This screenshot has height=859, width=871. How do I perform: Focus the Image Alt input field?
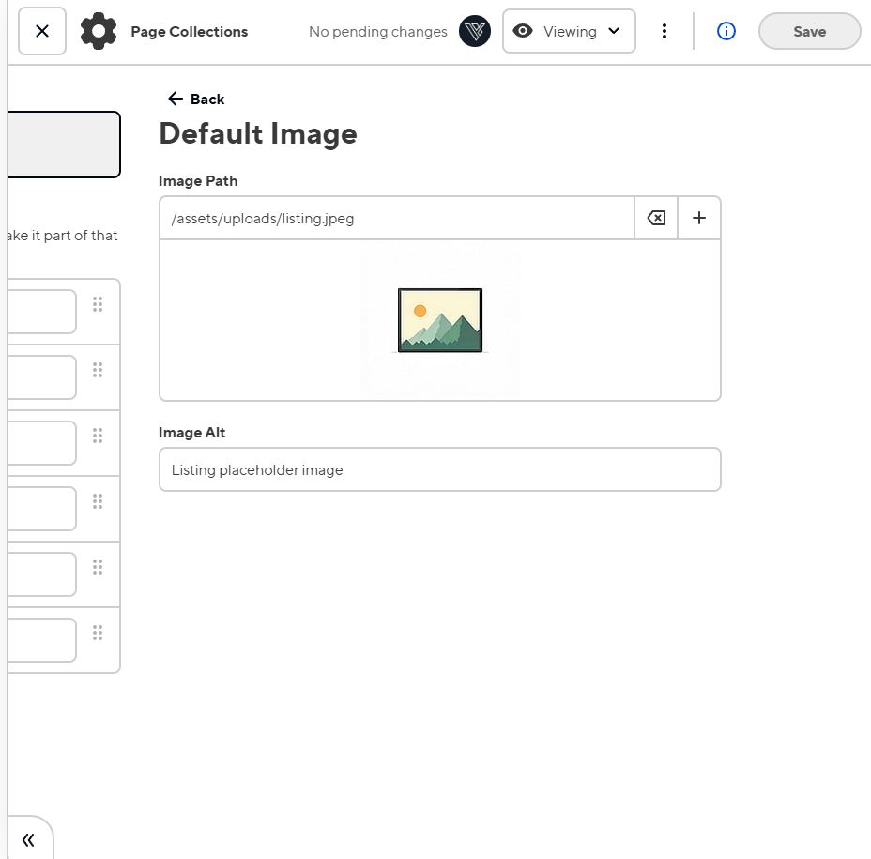[x=439, y=469]
